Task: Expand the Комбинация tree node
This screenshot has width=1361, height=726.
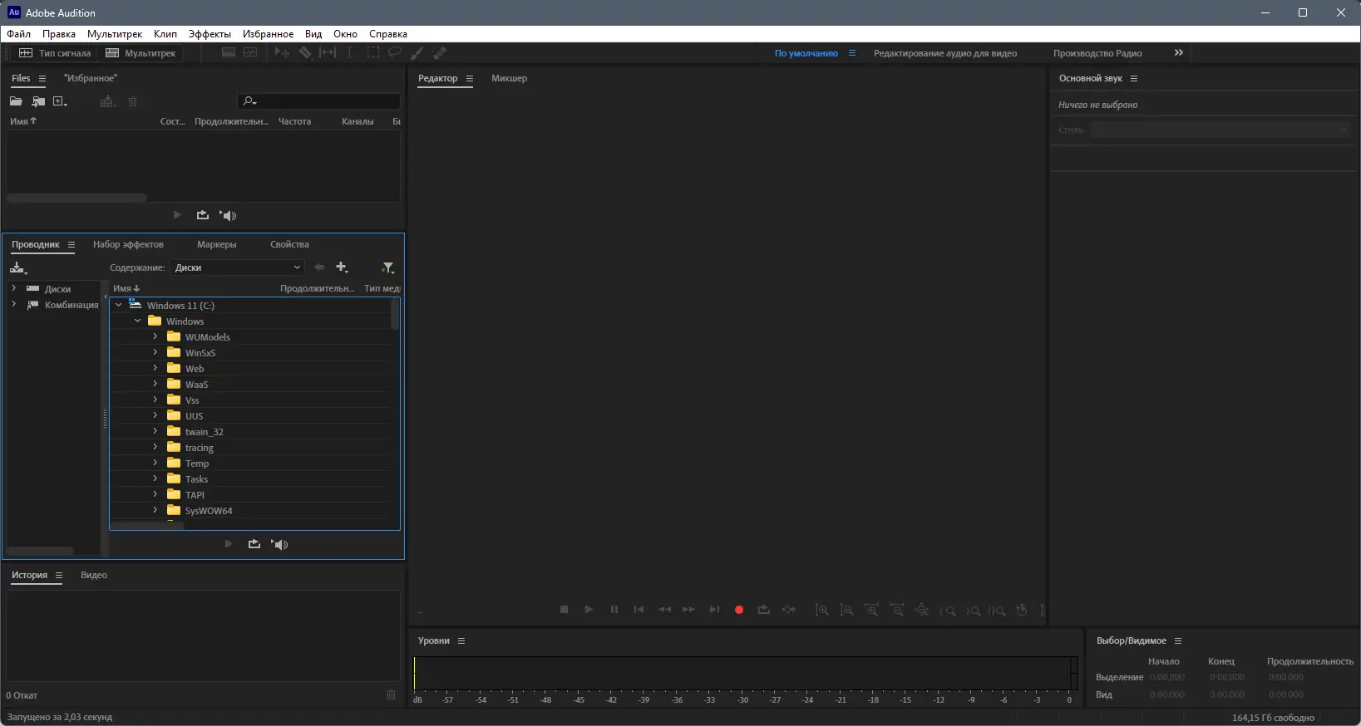Action: point(13,304)
